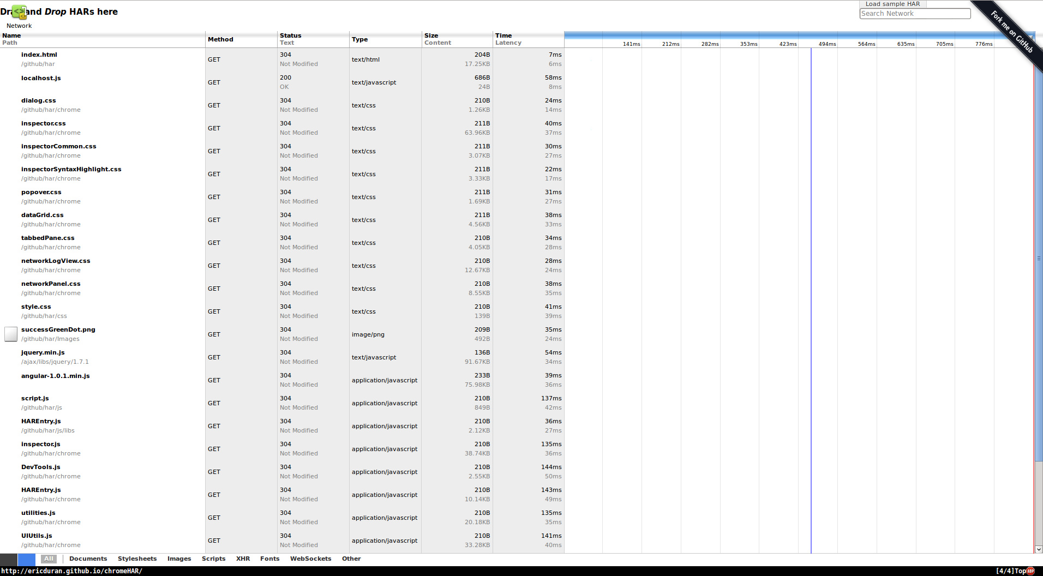Select the localhost.js request
Screen dimensions: 1043x576
(x=41, y=78)
